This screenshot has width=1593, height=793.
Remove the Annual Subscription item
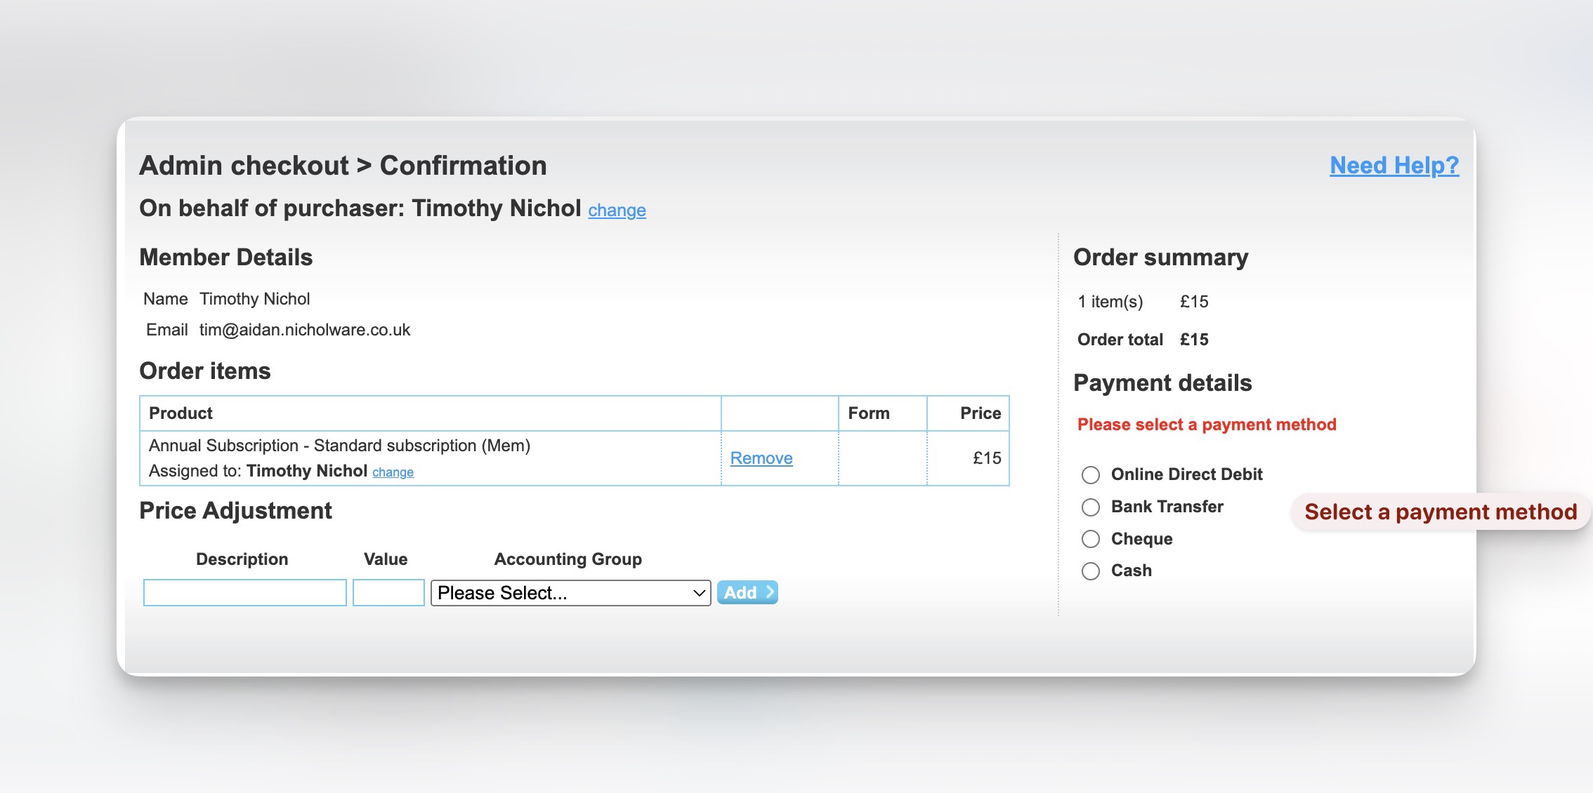(x=761, y=458)
